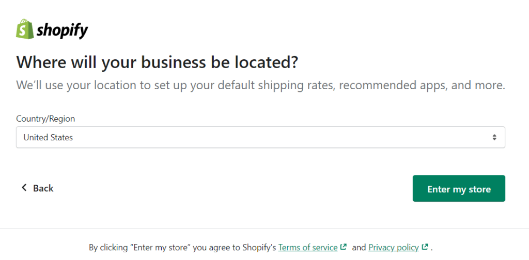Click the green Shopify shopping bag logo
Viewport: 529px width, 260px height.
[25, 29]
